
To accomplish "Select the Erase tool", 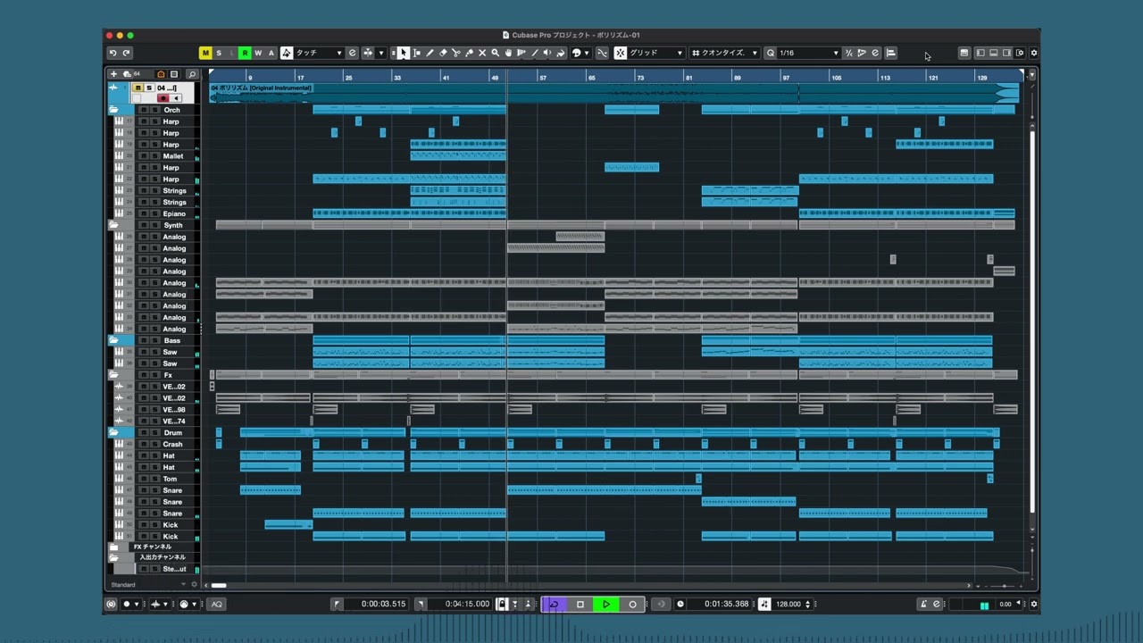I will coord(443,53).
